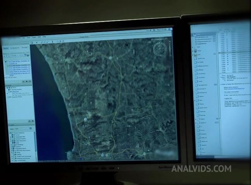
Task: Collapse the Layers panel header triangle
Action: point(9,125)
